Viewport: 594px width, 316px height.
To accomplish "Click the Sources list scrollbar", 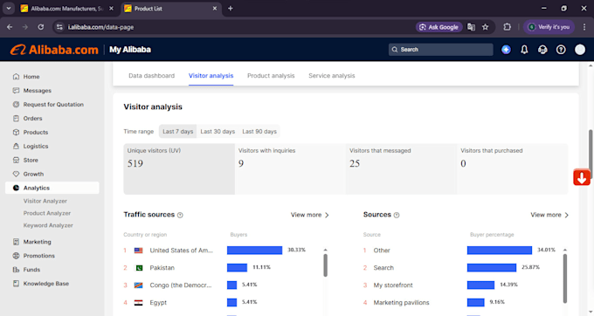I will click(x=565, y=278).
